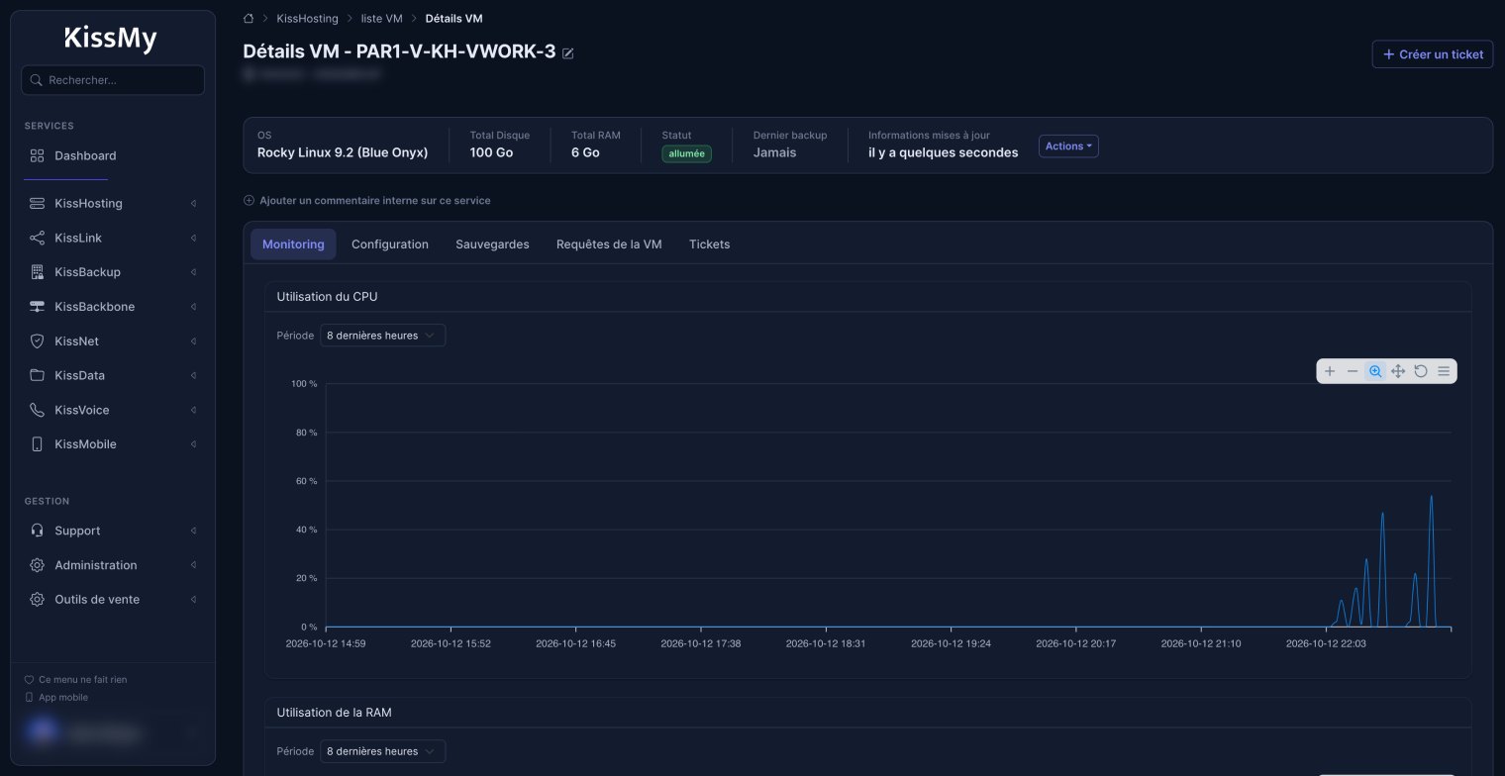Click the Dashboard grid icon

pyautogui.click(x=38, y=155)
